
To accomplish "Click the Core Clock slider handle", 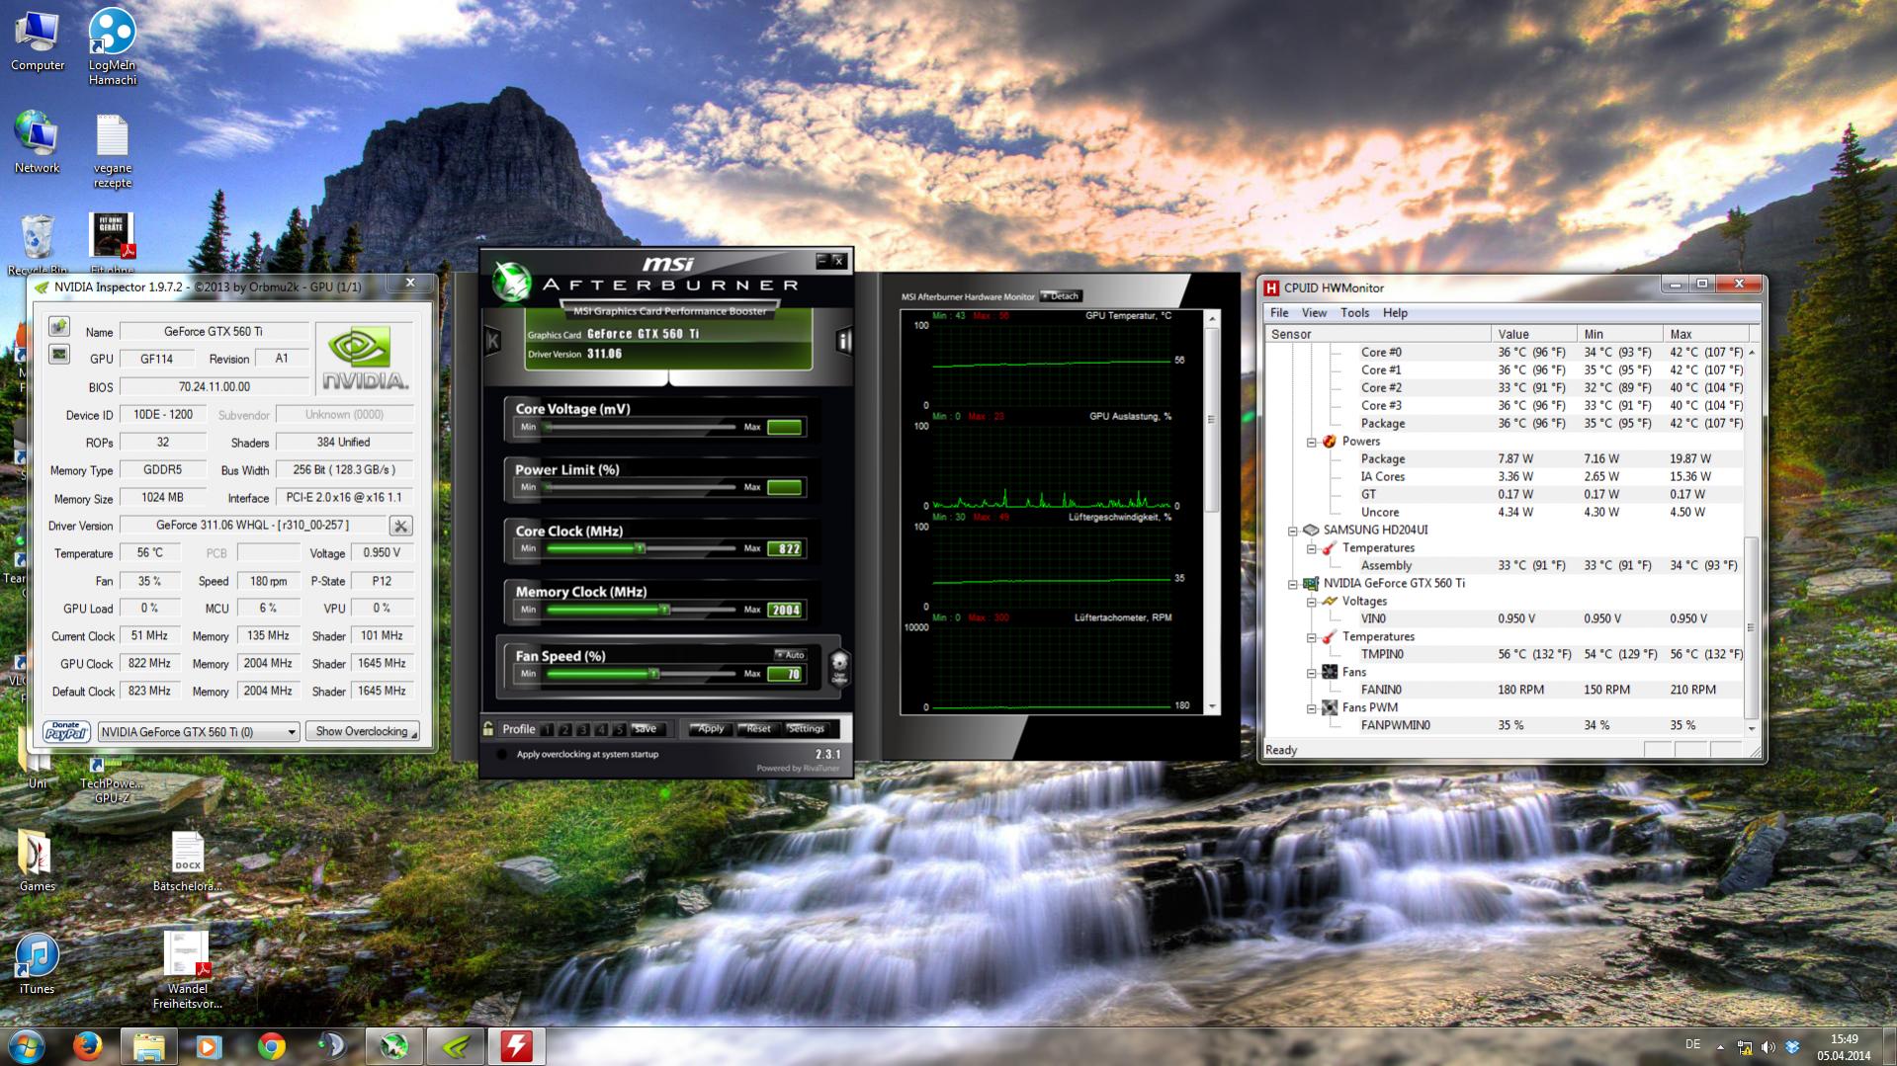I will click(640, 548).
